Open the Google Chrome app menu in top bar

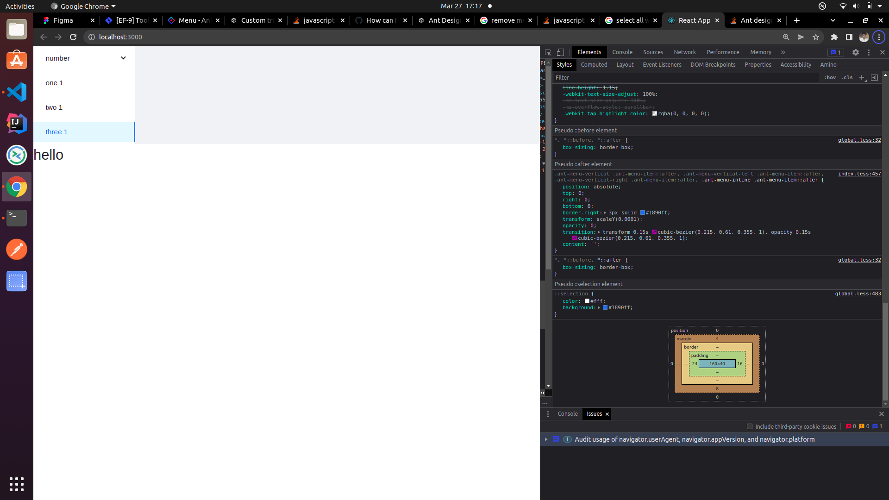click(x=84, y=6)
